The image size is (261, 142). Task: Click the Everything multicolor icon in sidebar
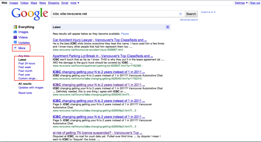click(15, 27)
